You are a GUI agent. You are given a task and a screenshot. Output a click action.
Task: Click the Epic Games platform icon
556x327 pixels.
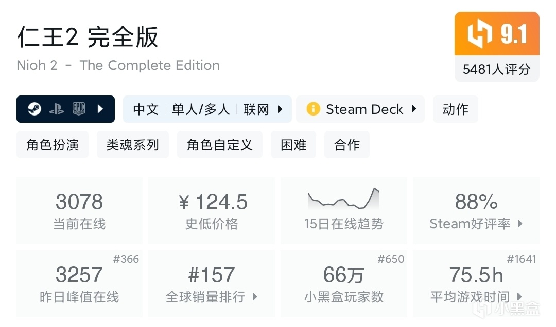click(x=78, y=109)
